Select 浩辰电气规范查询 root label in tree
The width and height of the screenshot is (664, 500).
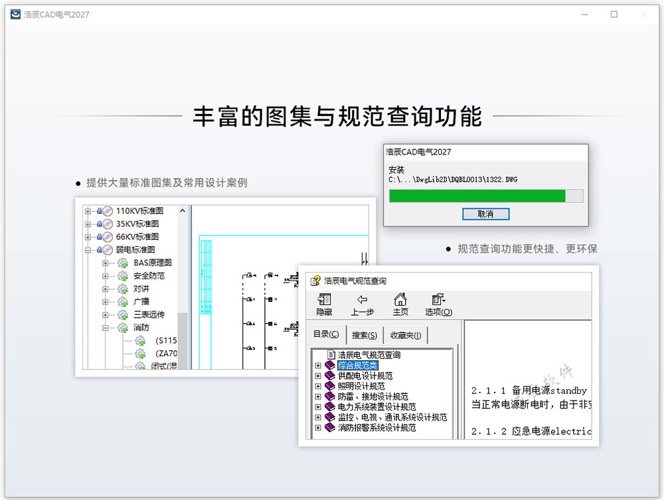click(x=369, y=355)
